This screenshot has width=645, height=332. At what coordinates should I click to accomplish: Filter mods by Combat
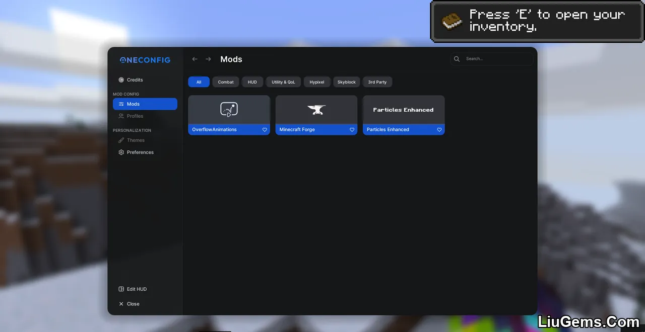pos(226,82)
